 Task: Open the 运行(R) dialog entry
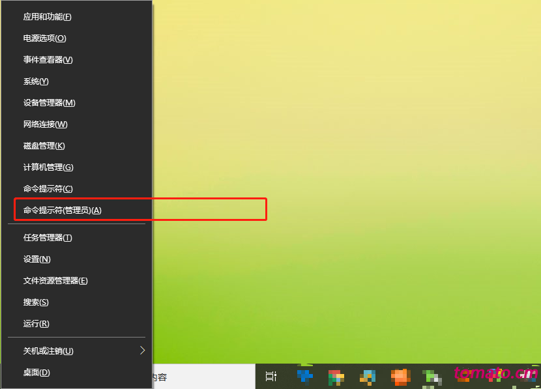coord(77,323)
